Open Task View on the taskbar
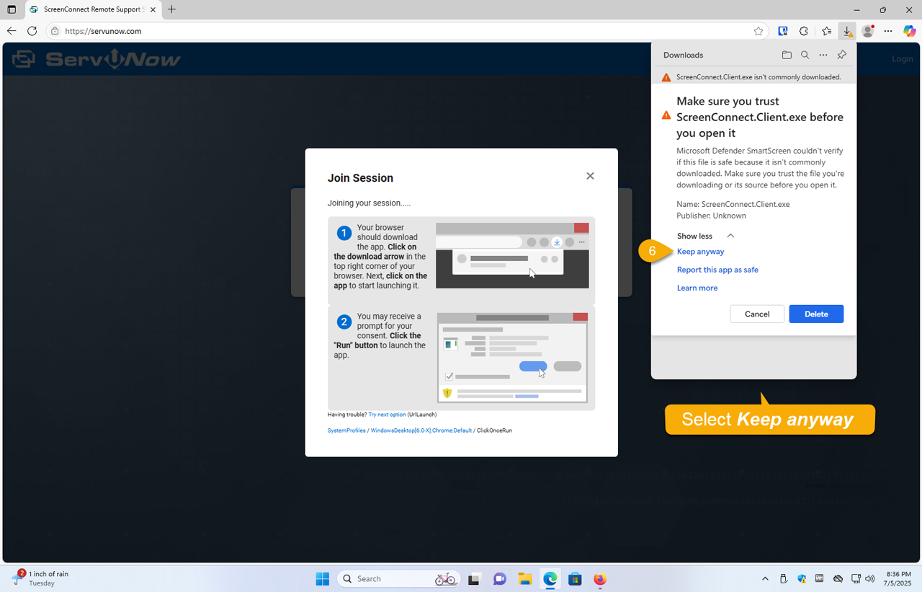 (x=474, y=579)
